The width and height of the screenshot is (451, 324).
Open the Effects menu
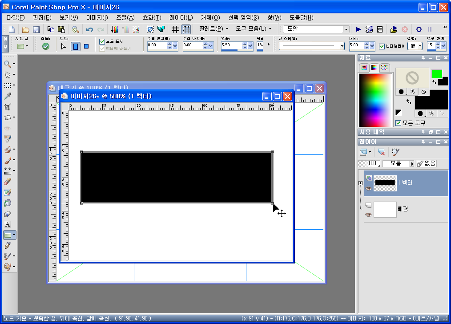coord(152,17)
